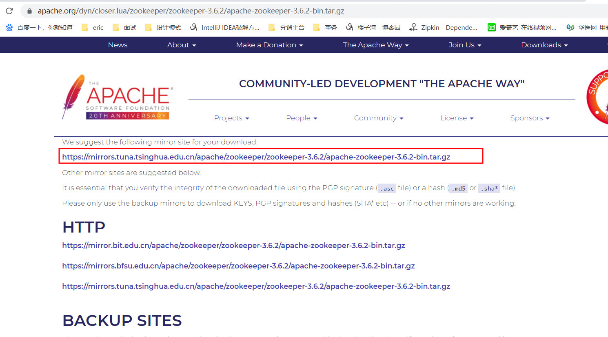Expand the Projects dropdown
Screen dimensions: 608x337
tap(232, 118)
